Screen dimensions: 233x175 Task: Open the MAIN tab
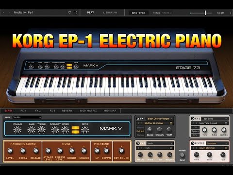[9, 111]
